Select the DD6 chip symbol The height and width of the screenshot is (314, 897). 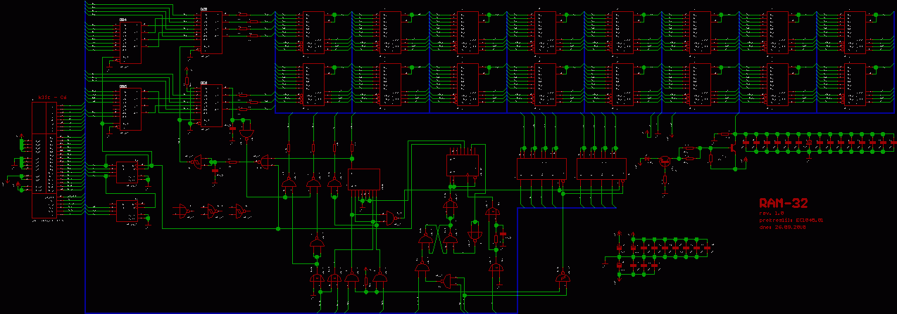[211, 104]
